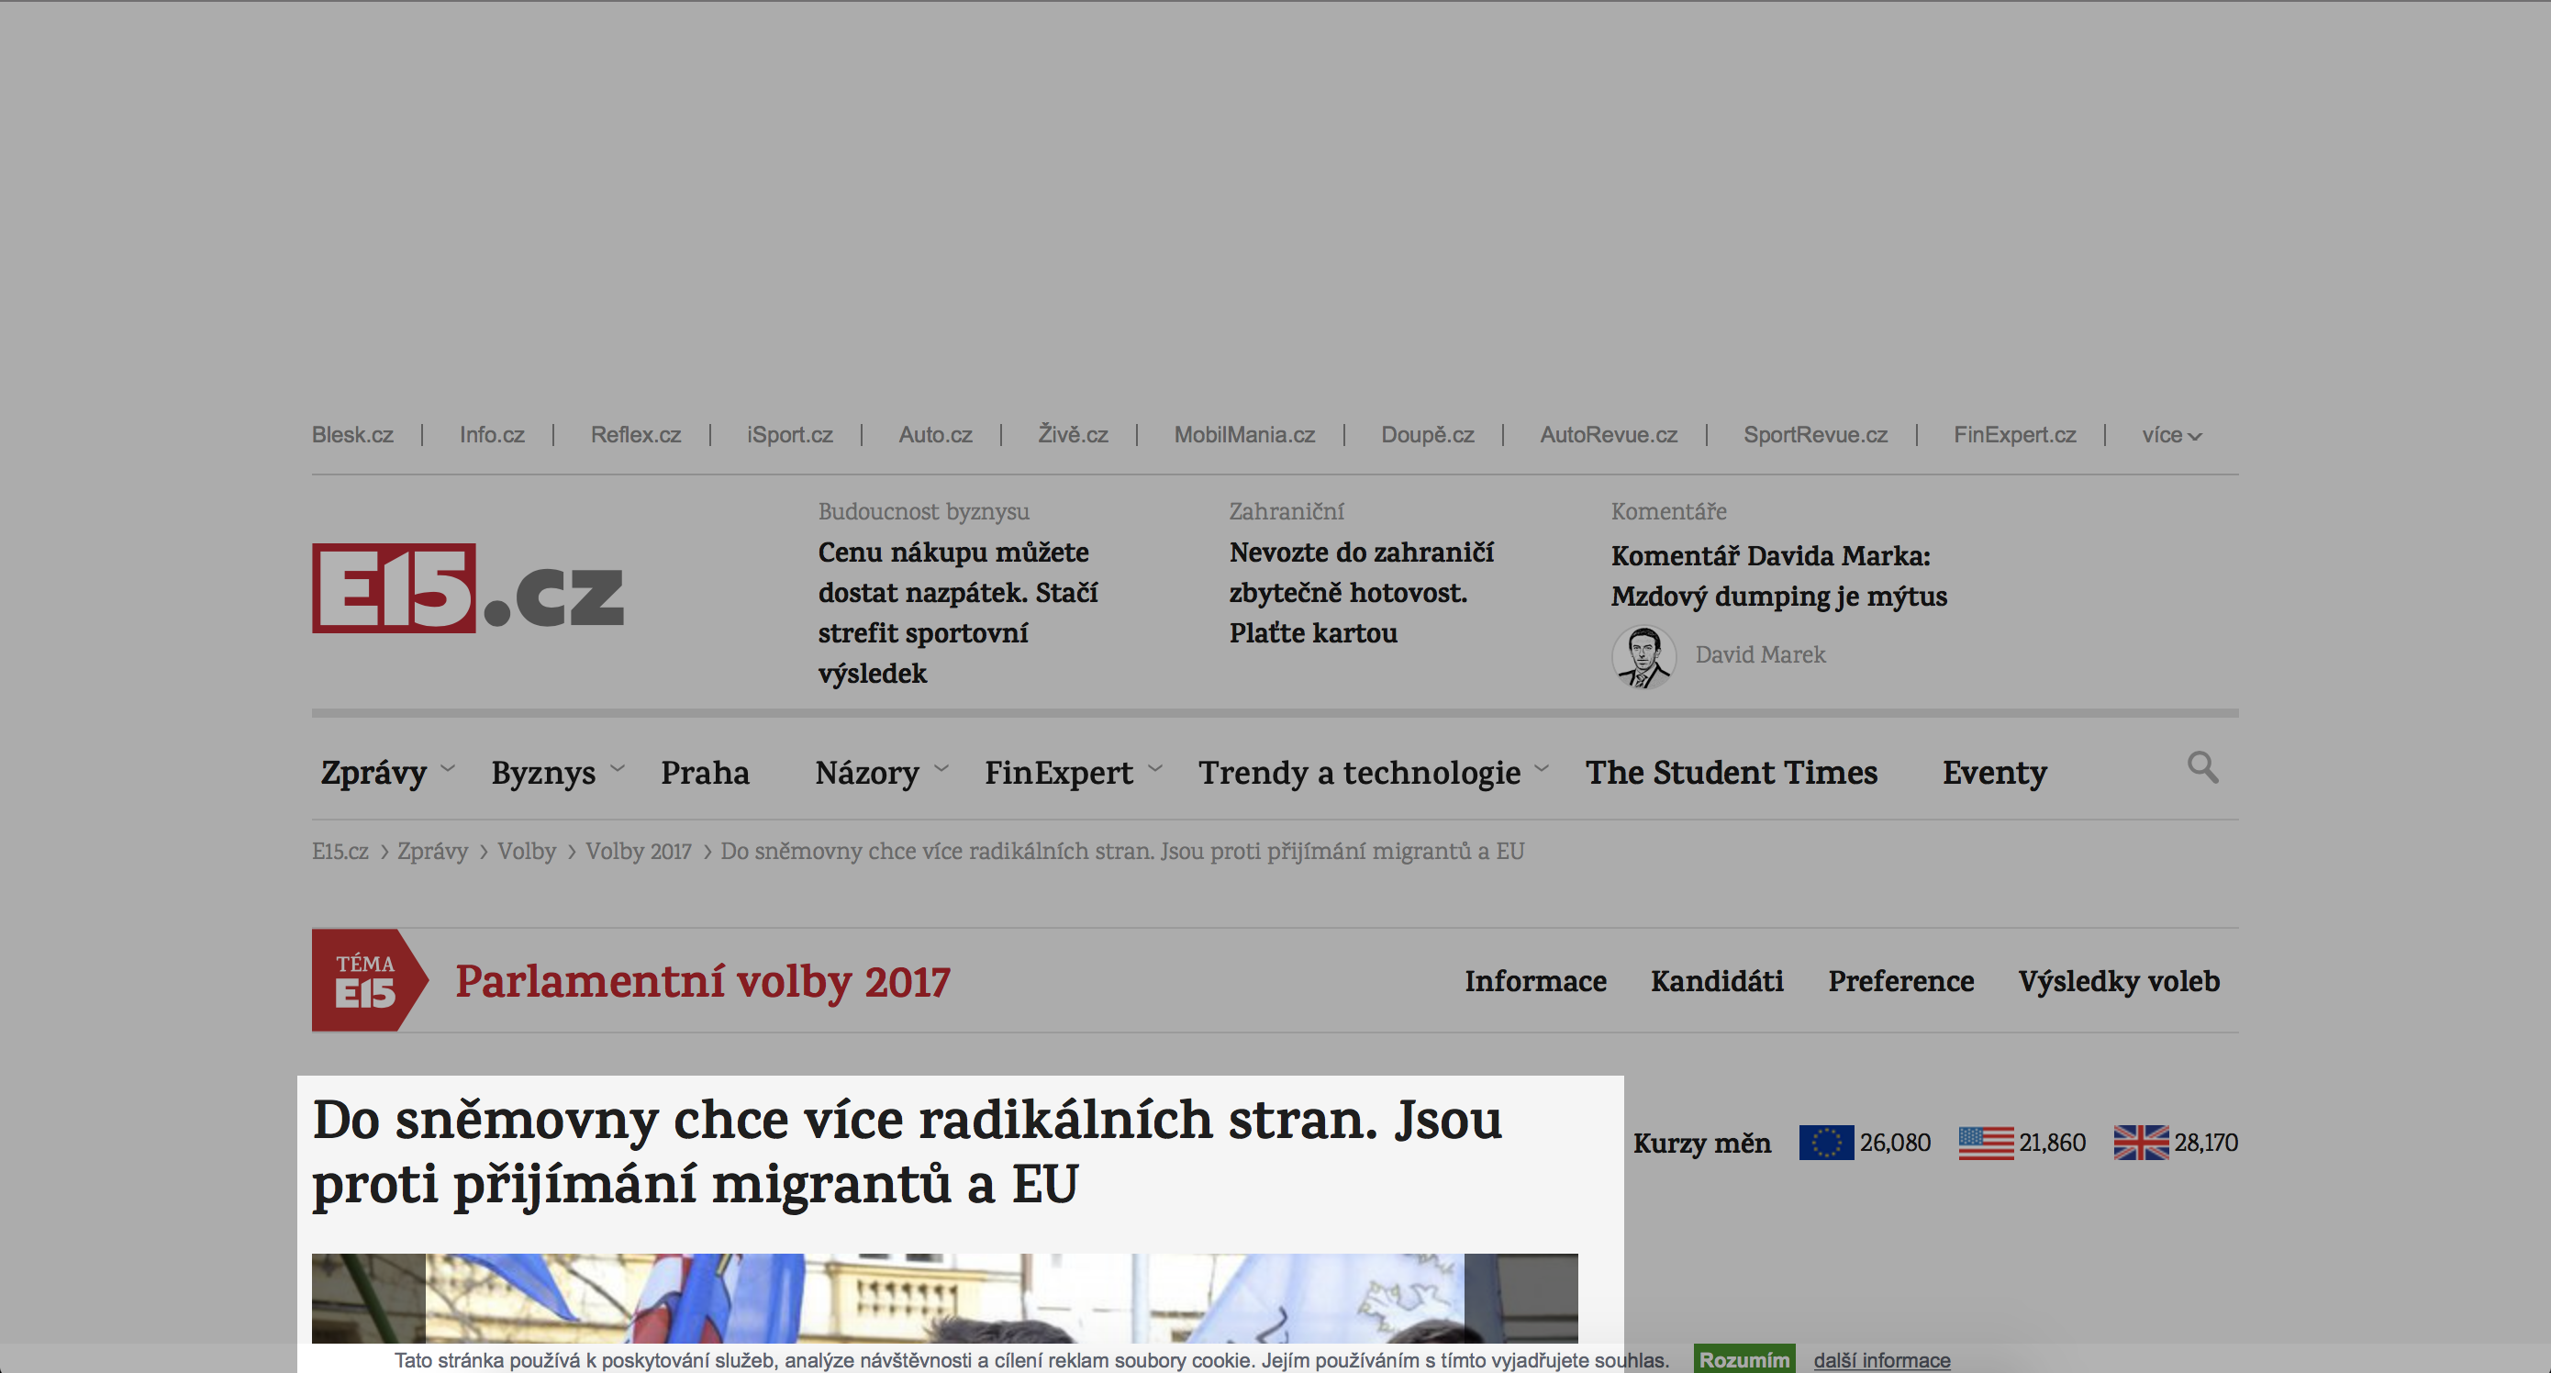Image resolution: width=2551 pixels, height=1373 pixels.
Task: Switch to the Výsledky voleb tab
Action: (x=2119, y=981)
